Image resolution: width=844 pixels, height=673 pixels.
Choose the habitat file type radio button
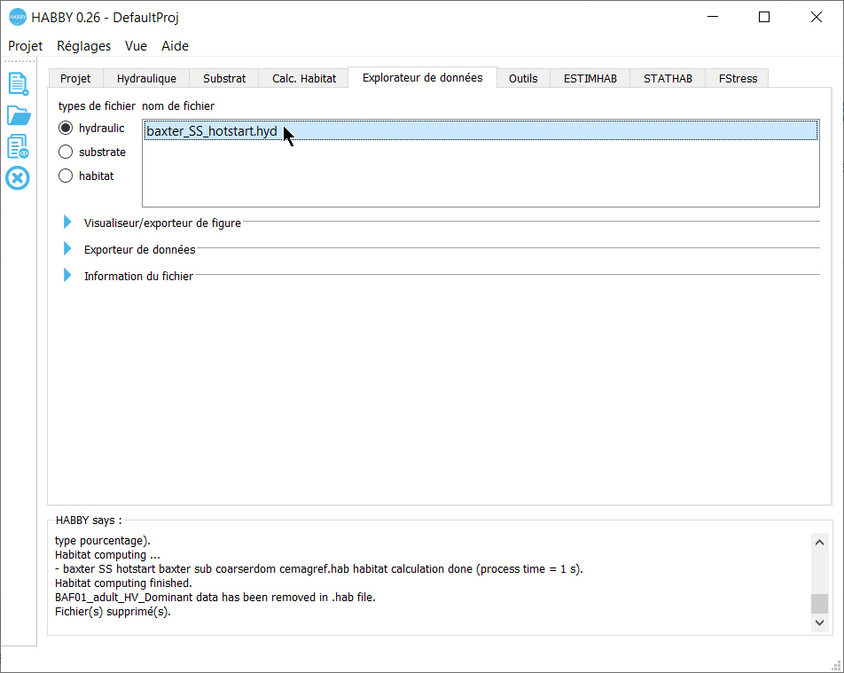coord(66,176)
